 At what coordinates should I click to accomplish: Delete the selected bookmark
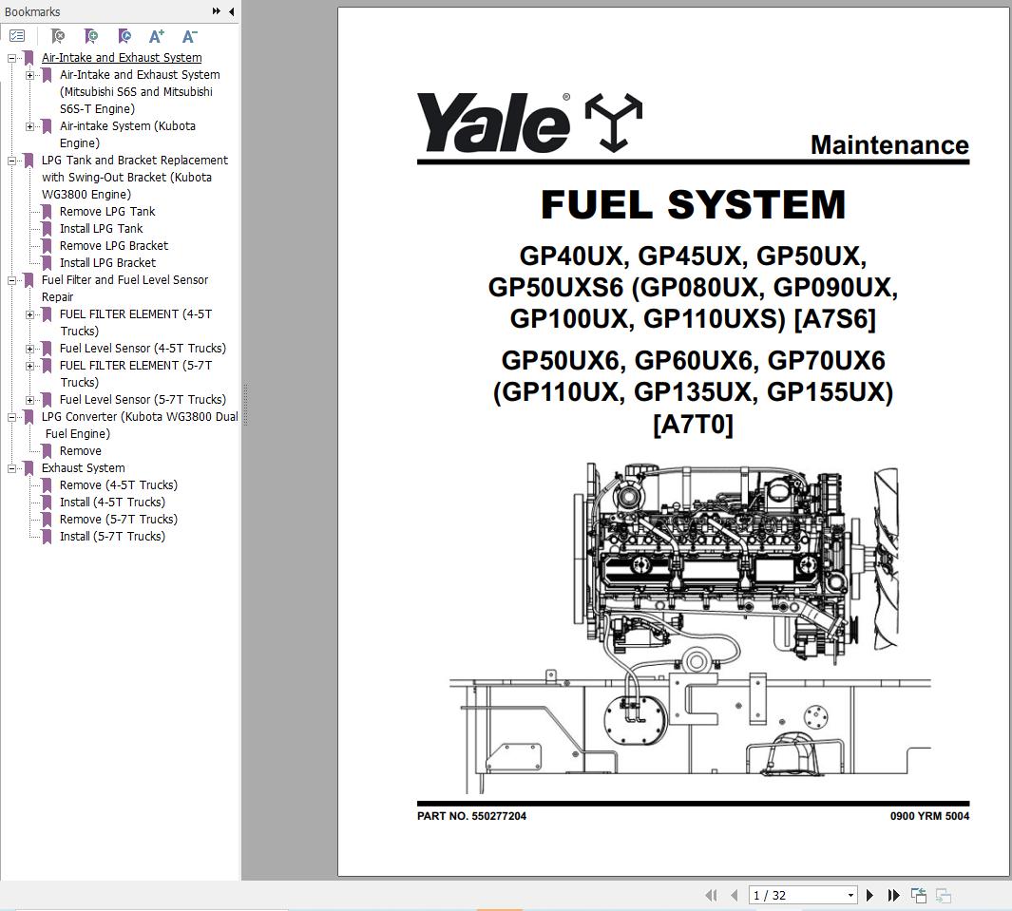[x=57, y=36]
